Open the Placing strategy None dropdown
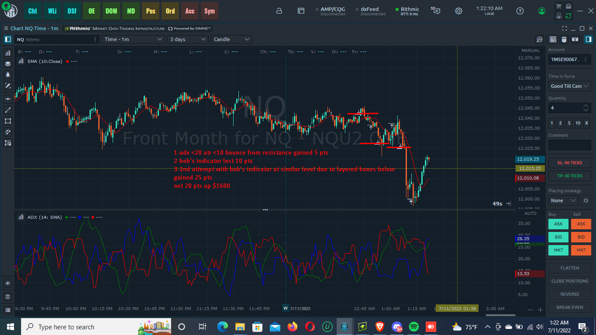The image size is (596, 335). (564, 200)
